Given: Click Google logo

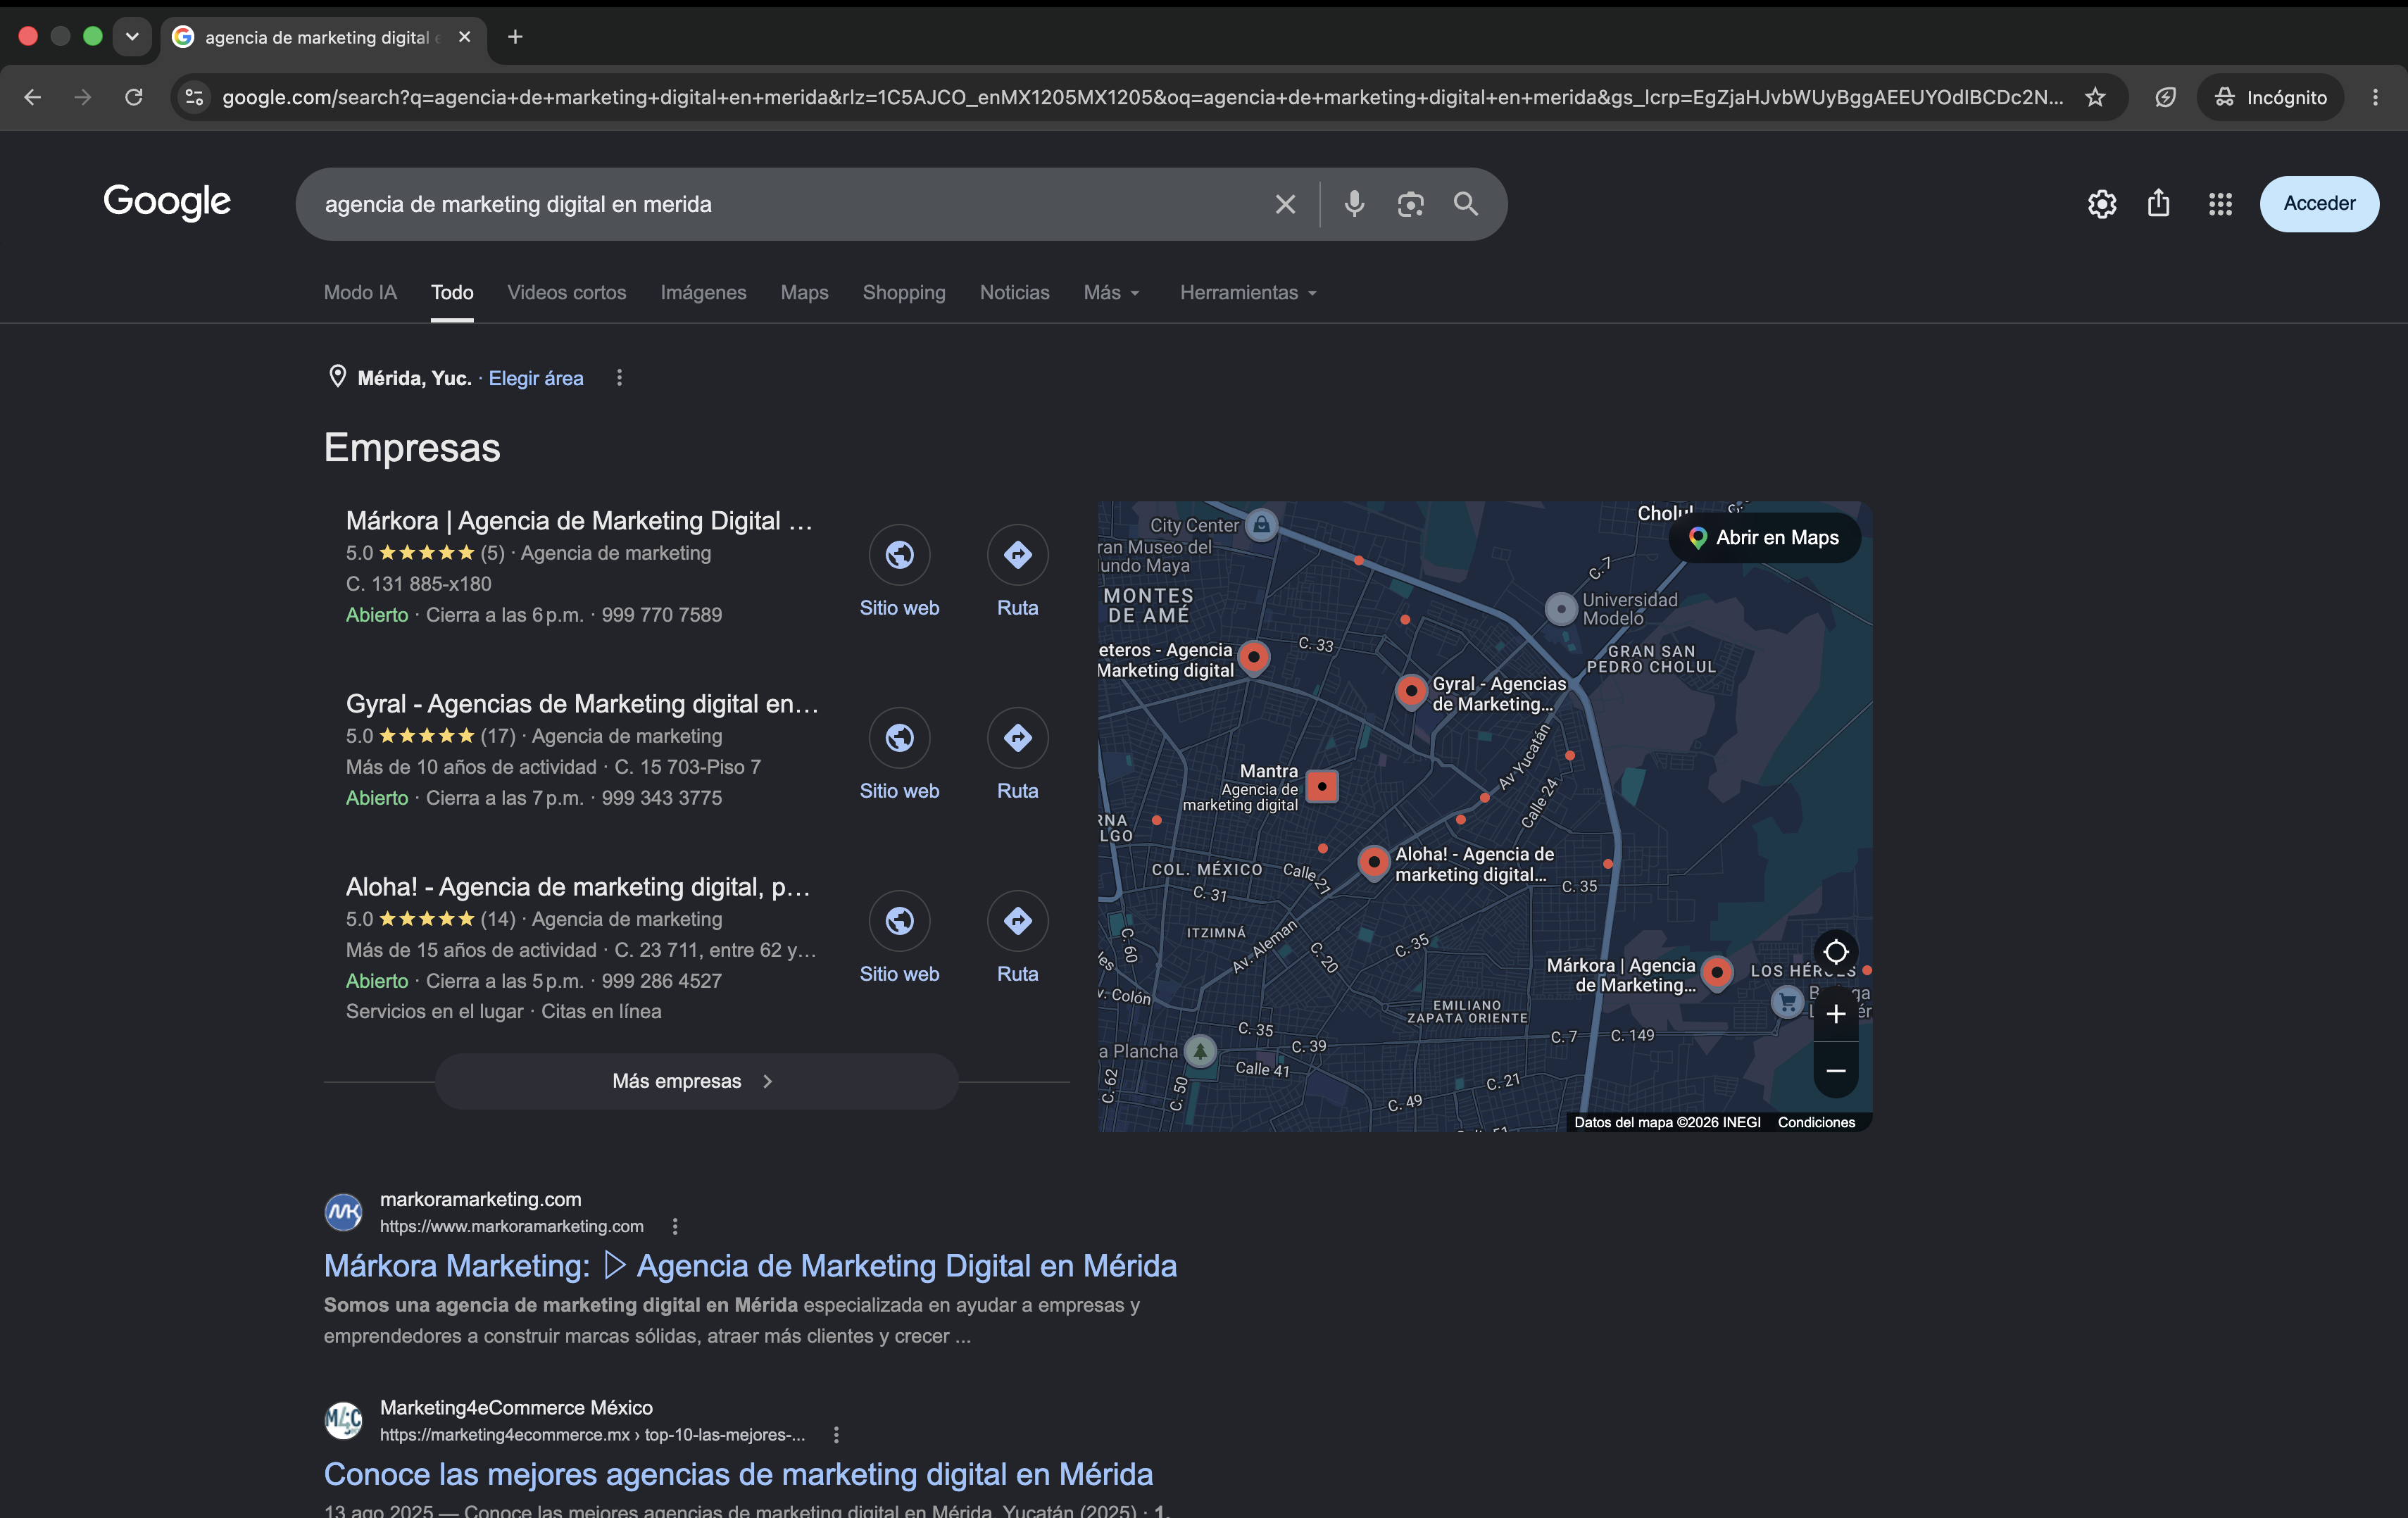Looking at the screenshot, I should [x=167, y=202].
